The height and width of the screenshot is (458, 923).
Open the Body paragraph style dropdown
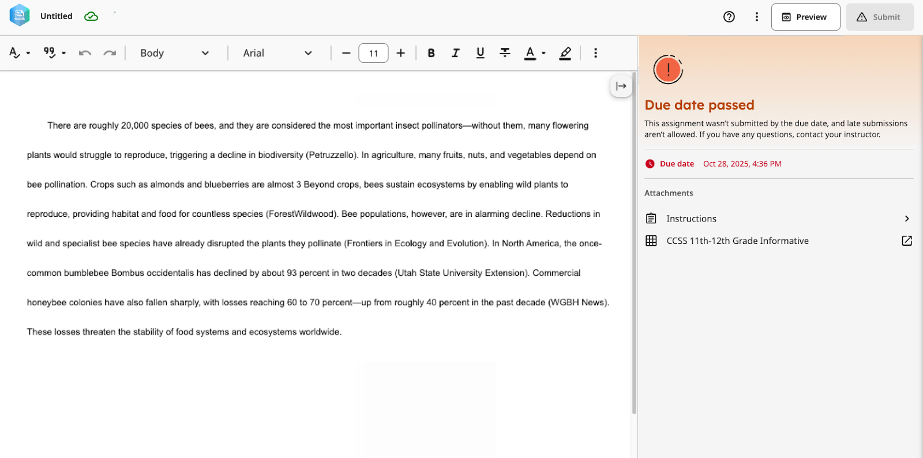coord(174,53)
